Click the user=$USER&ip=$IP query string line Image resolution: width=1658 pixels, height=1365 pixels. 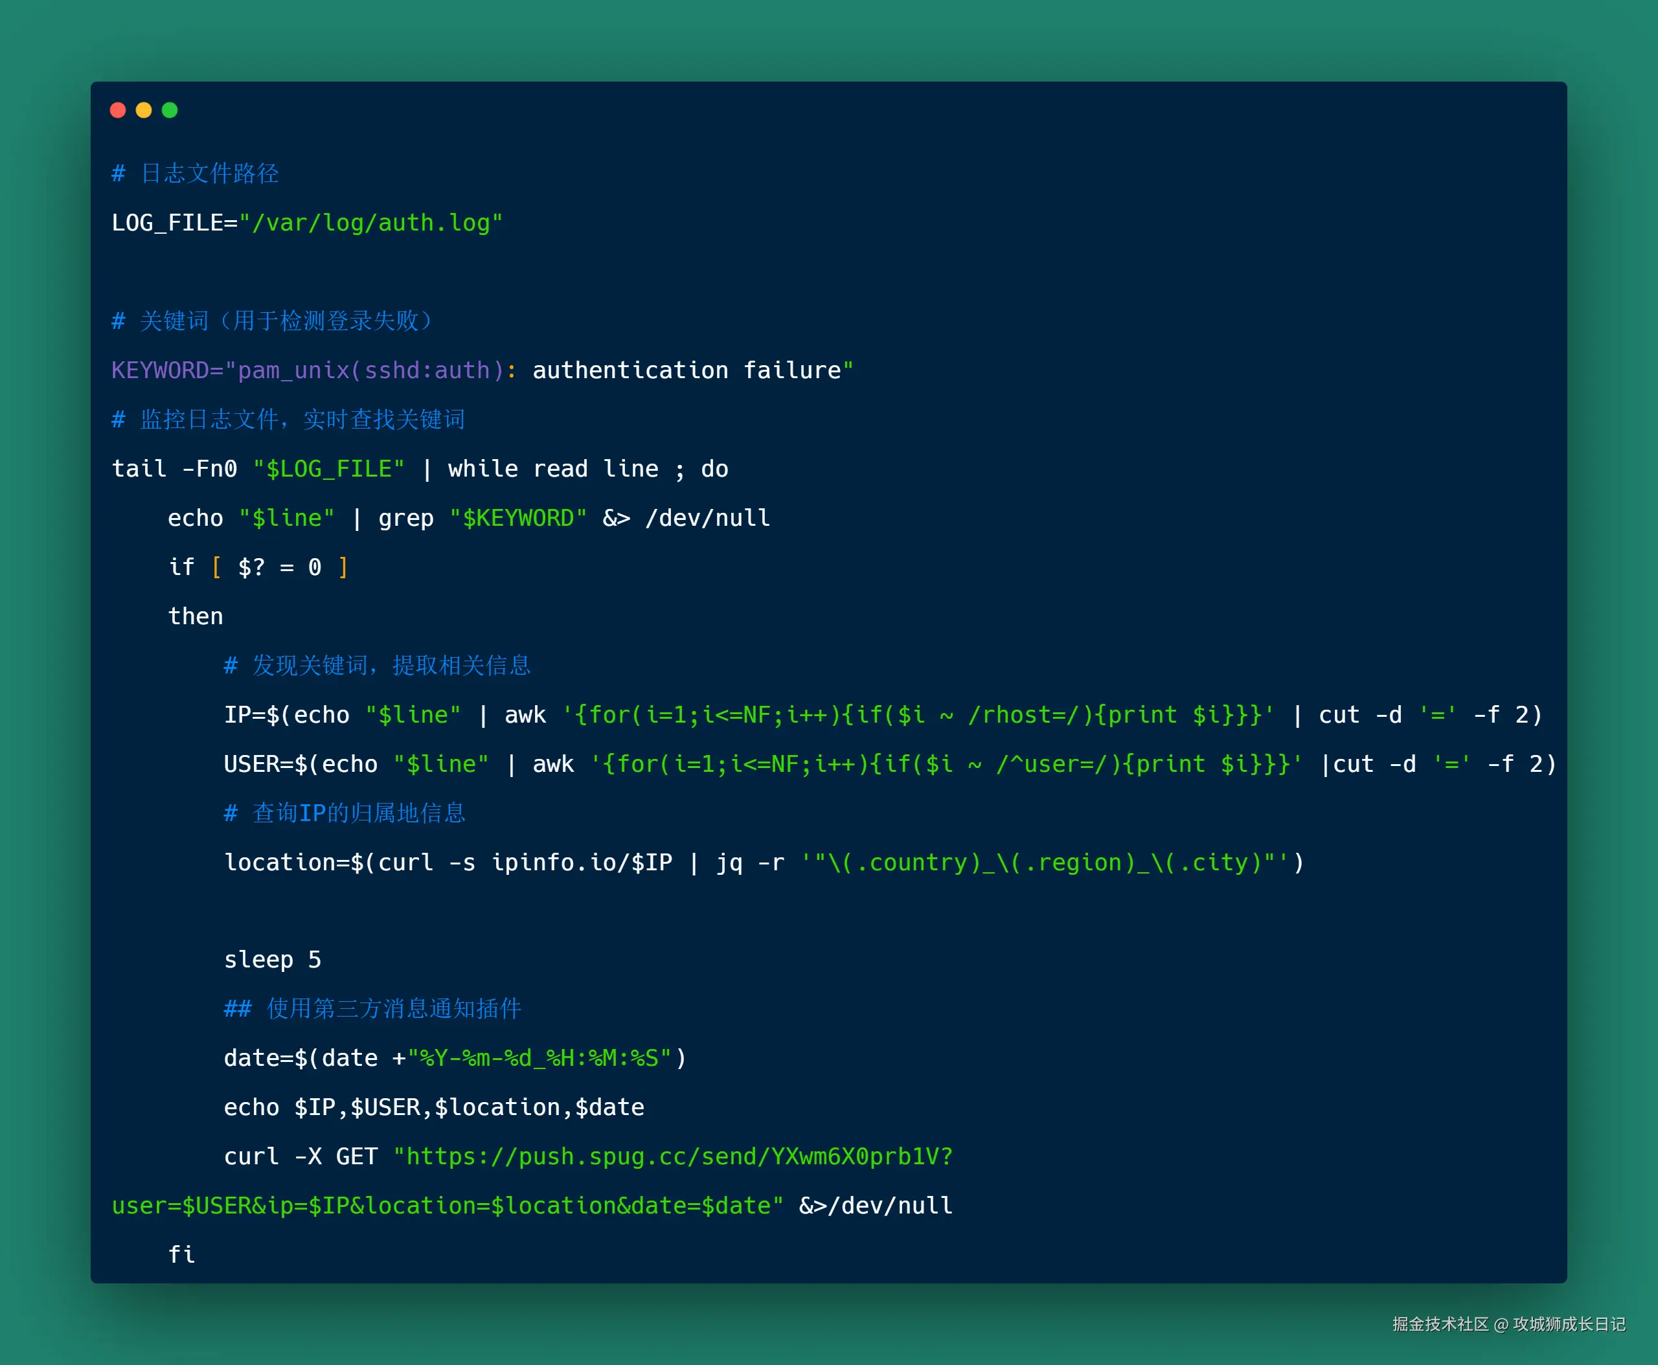pyautogui.click(x=447, y=1206)
